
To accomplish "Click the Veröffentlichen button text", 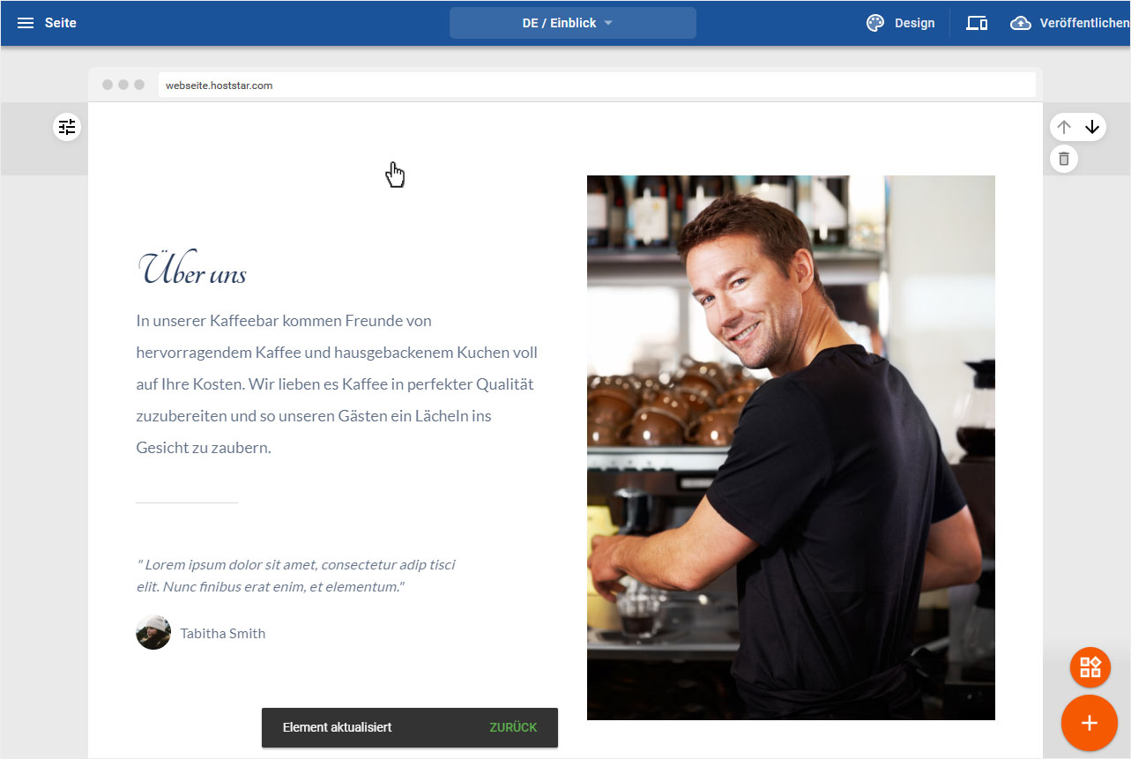I will (1084, 23).
